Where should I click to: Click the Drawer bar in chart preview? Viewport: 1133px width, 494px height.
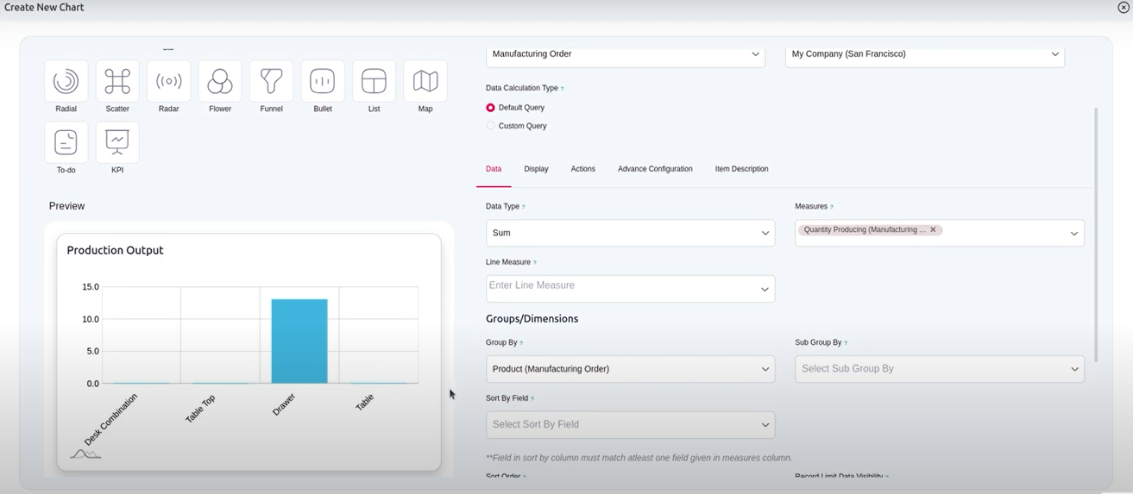299,341
